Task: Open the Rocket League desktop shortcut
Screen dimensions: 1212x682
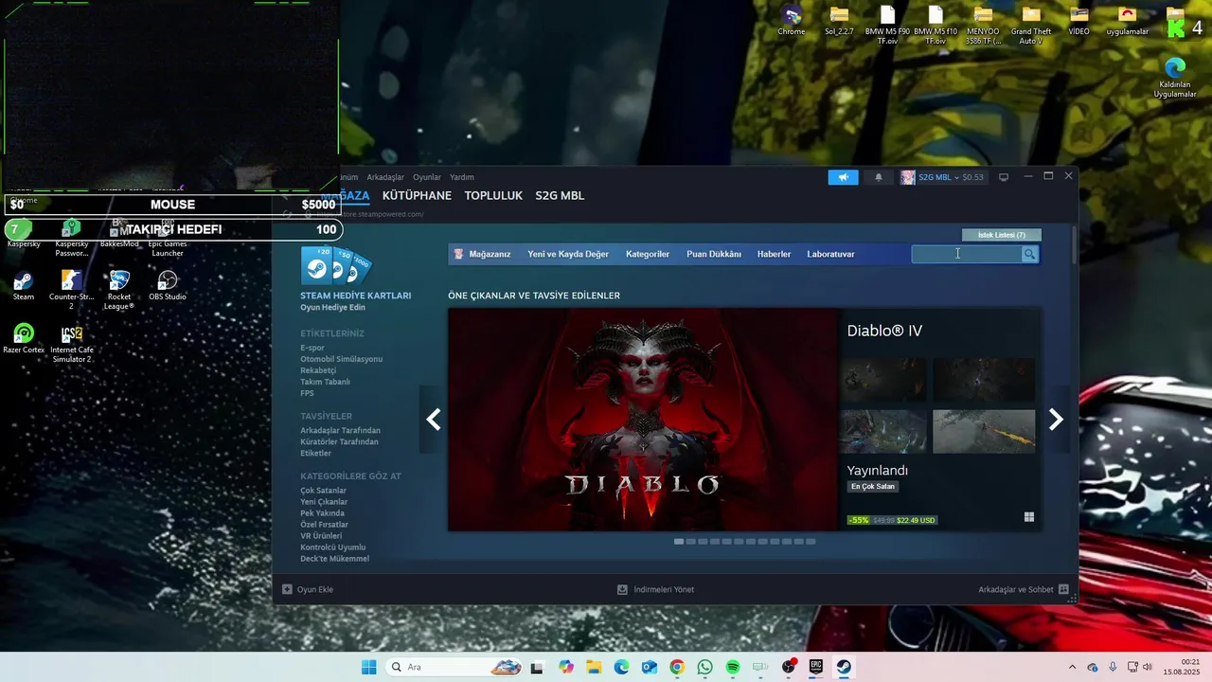Action: [x=119, y=290]
